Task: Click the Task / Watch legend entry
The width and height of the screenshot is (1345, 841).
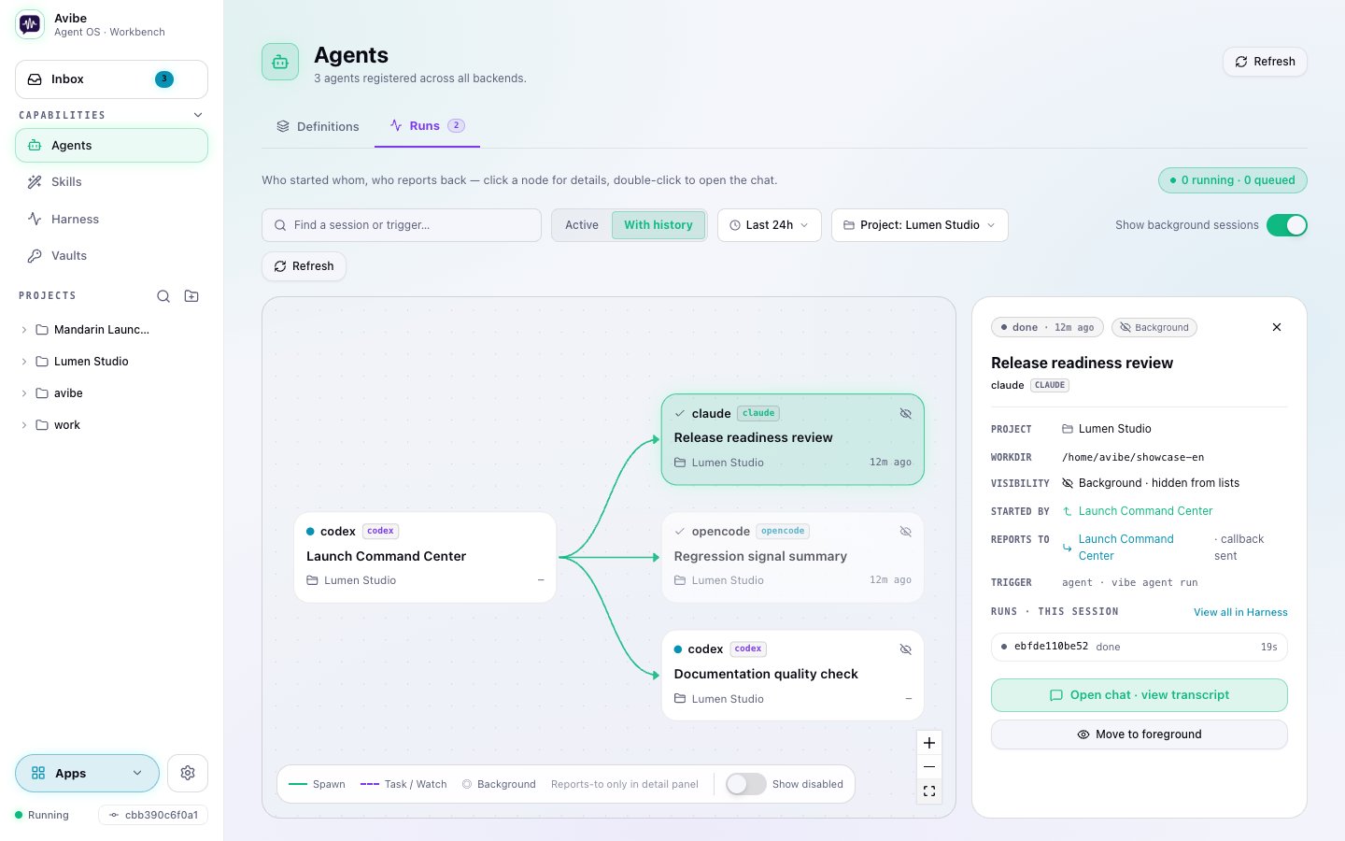Action: tap(403, 784)
